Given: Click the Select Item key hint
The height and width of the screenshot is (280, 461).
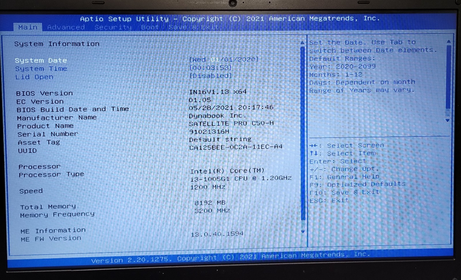Looking at the screenshot, I should (x=343, y=154).
